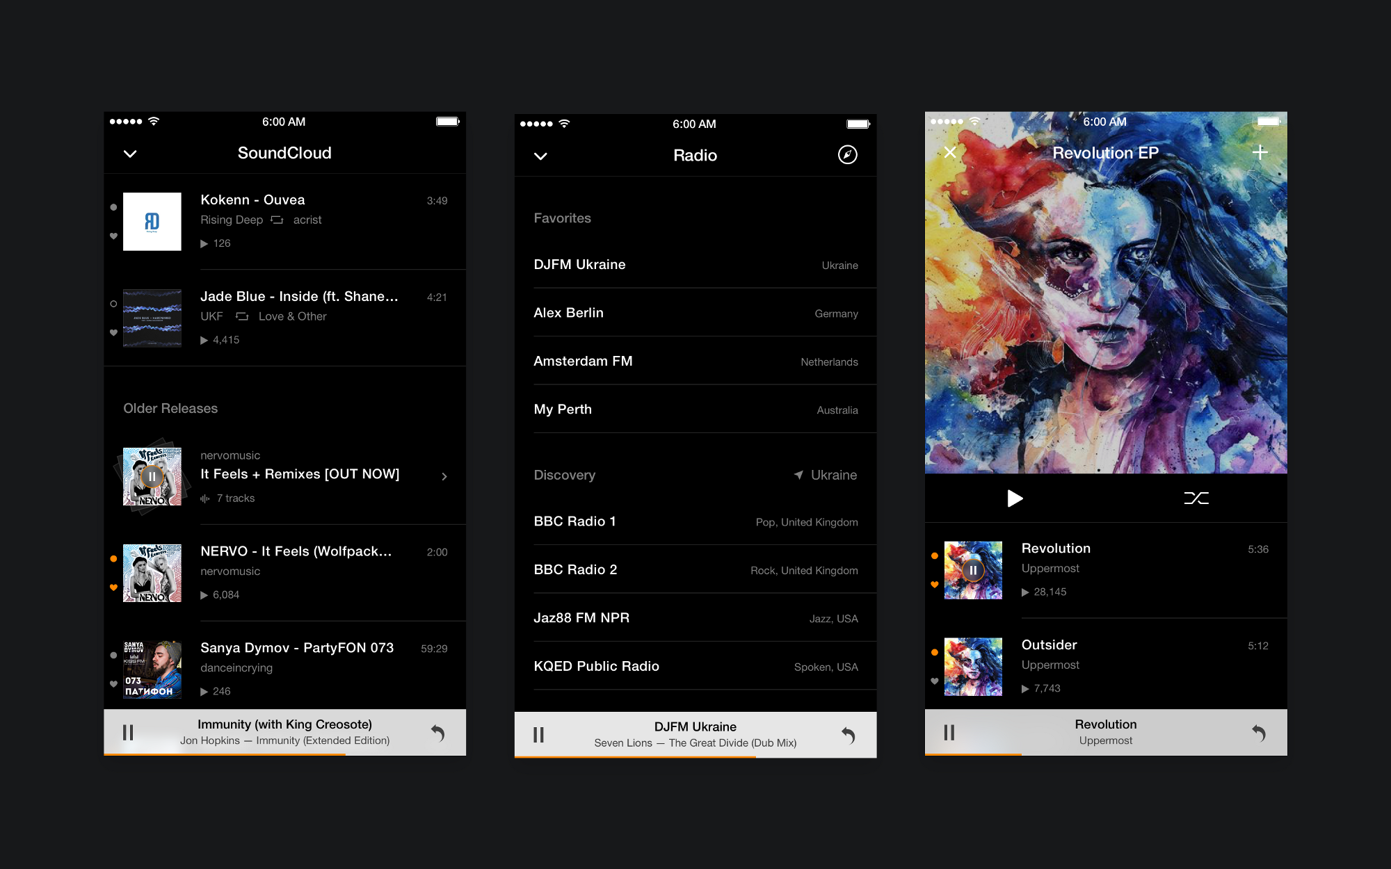Toggle the hollow status dot beside Jade Blue
The width and height of the screenshot is (1391, 869).
click(113, 304)
